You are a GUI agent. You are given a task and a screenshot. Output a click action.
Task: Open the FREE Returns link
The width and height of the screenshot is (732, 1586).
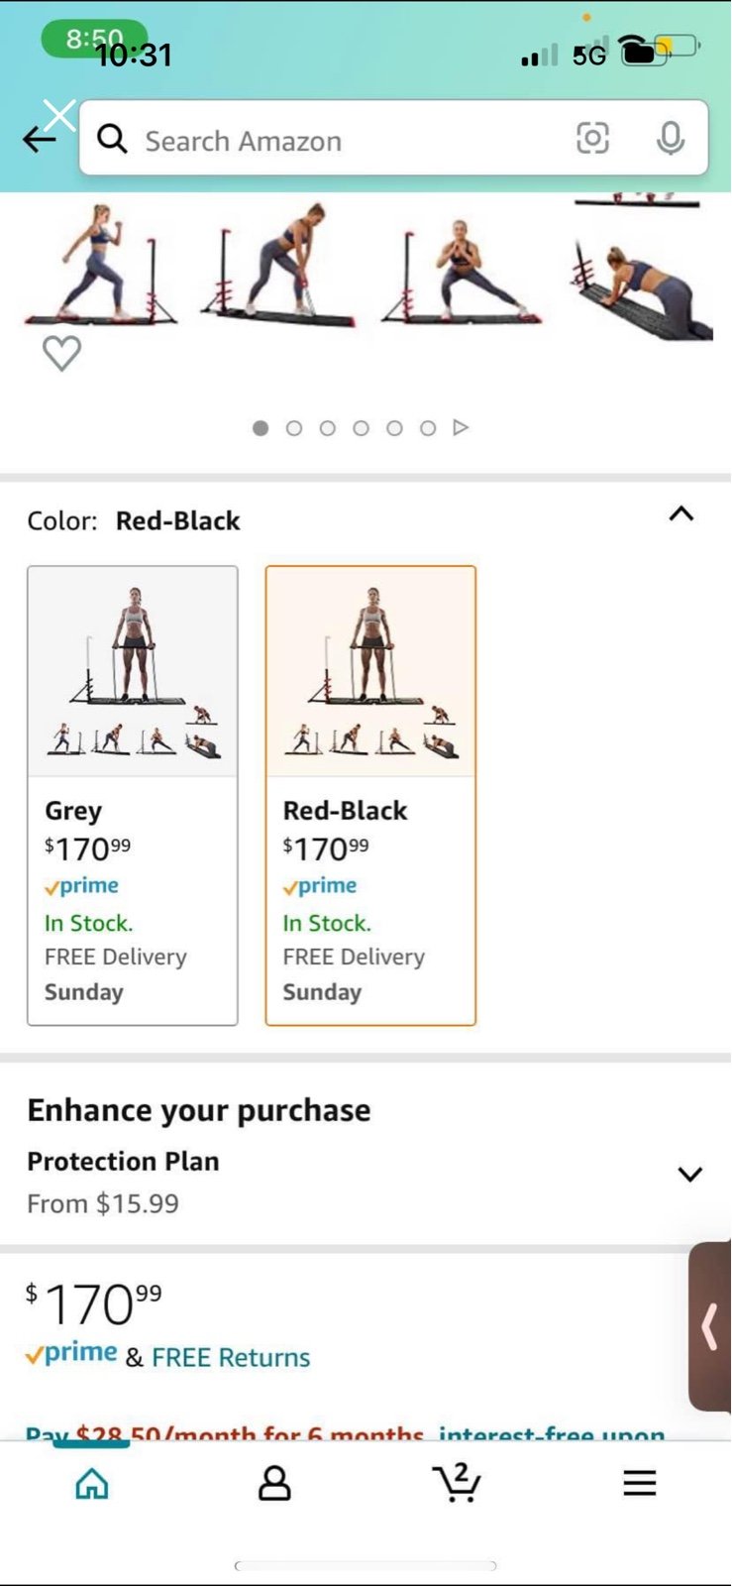coord(231,1357)
